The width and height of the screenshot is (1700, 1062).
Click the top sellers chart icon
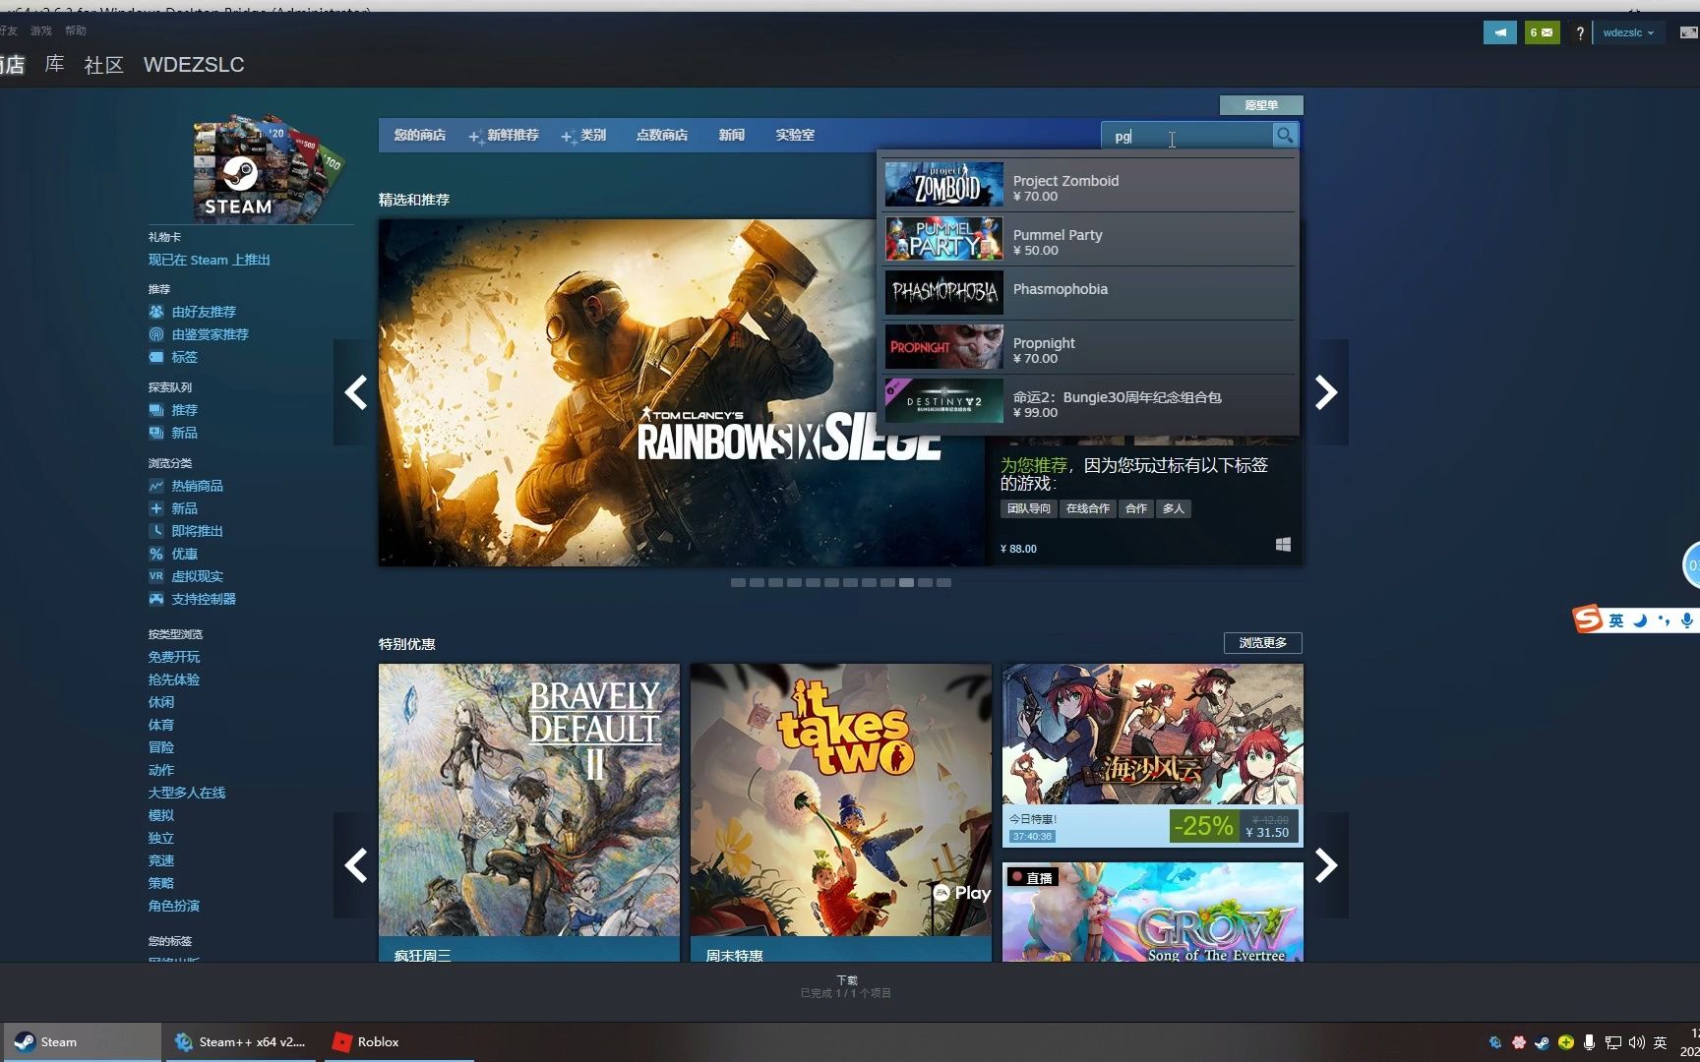pyautogui.click(x=156, y=486)
